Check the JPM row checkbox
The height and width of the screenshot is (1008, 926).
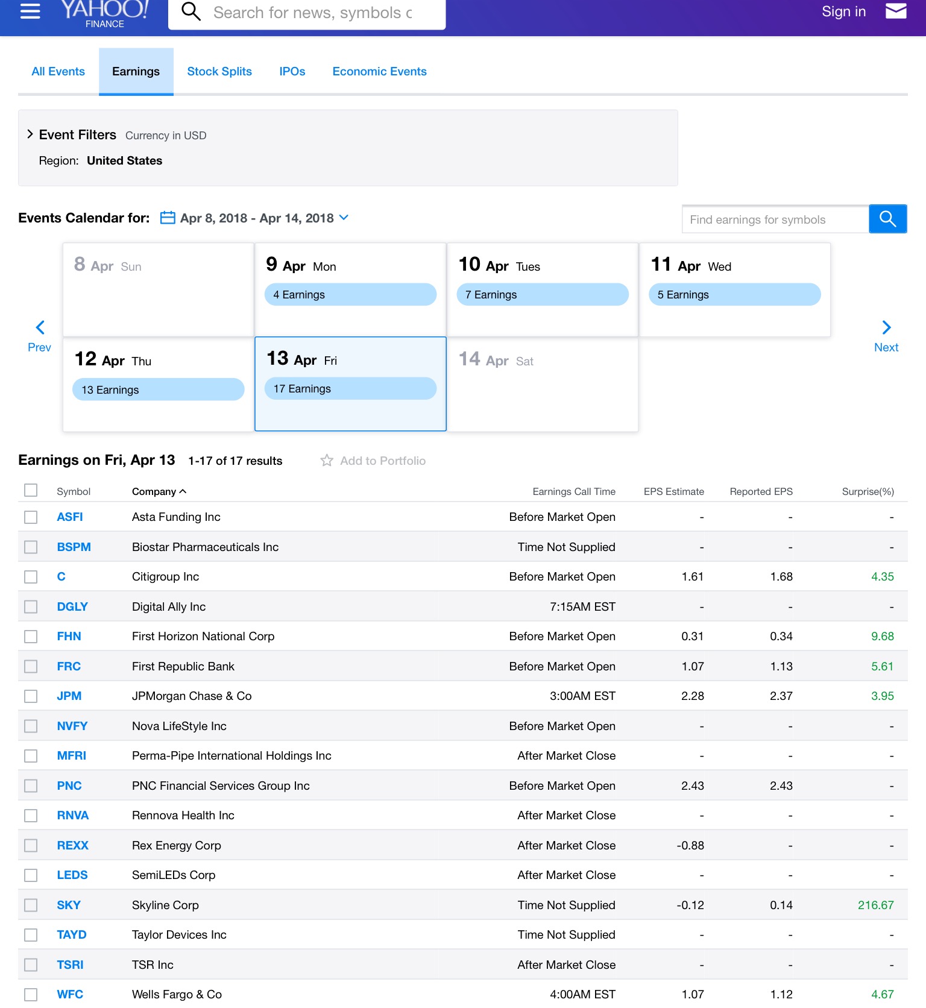pyautogui.click(x=31, y=696)
